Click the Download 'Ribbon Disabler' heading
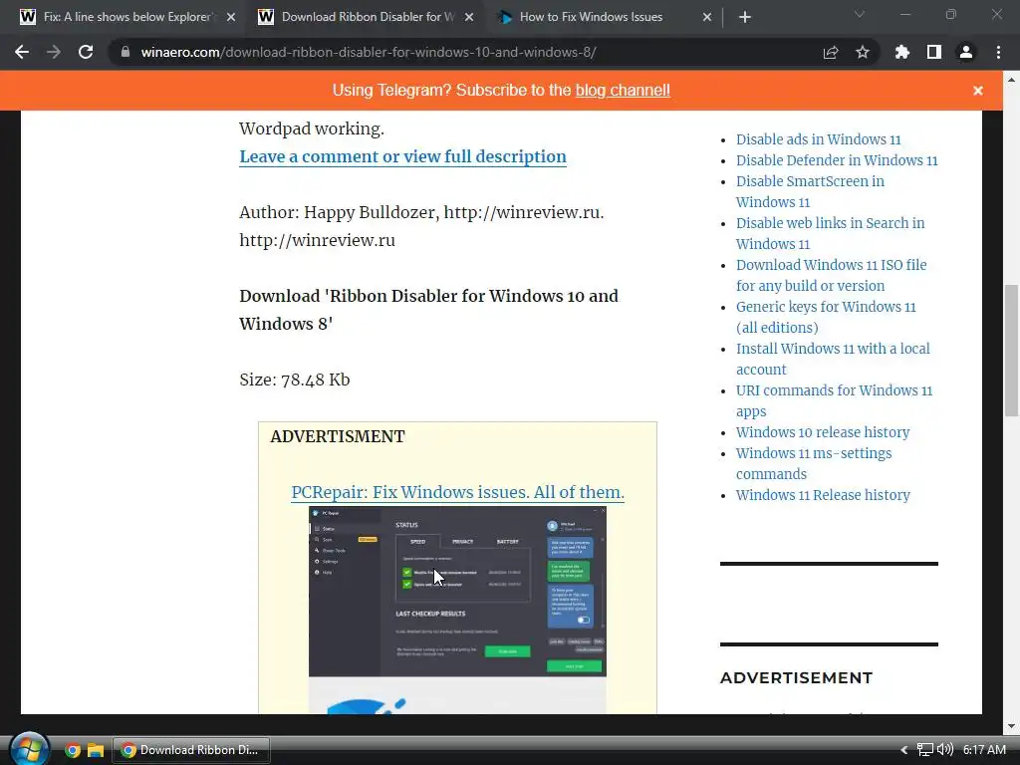Viewport: 1020px width, 765px height. tap(428, 310)
